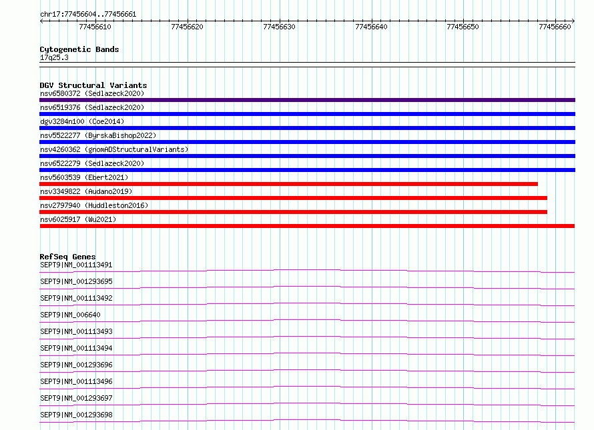Select the blue nsv5522277 variant bar
Viewport: 594px width, 430px height.
click(307, 142)
